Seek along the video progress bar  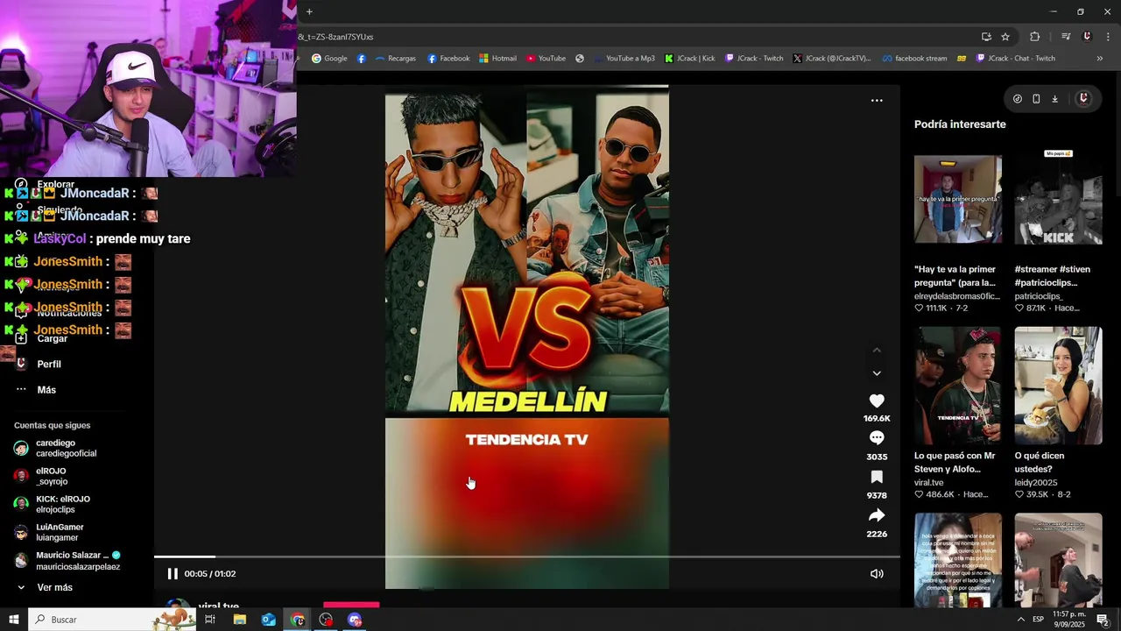click(527, 557)
